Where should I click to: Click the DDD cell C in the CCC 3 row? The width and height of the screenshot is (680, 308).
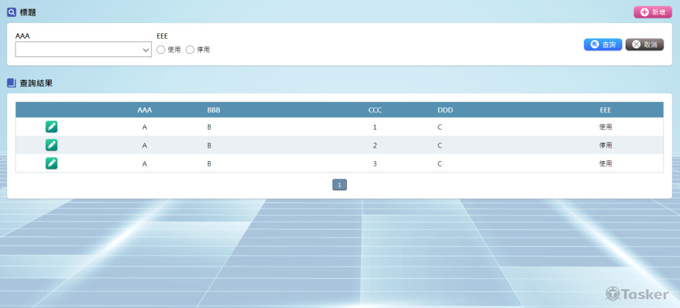(x=440, y=164)
